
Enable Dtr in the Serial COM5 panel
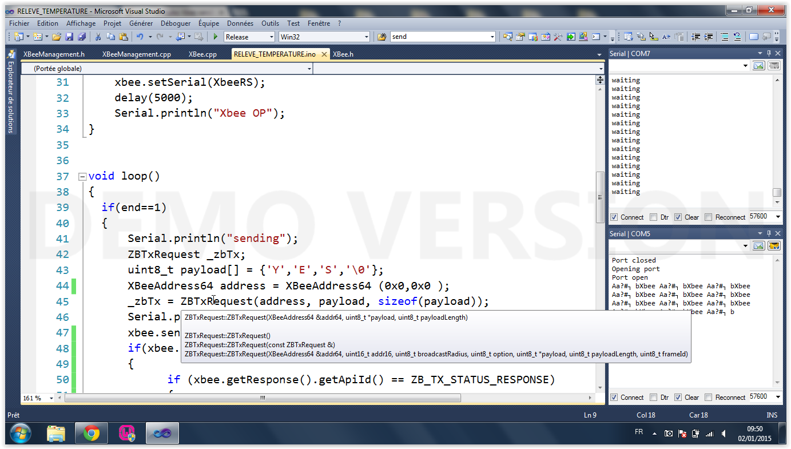(x=654, y=398)
